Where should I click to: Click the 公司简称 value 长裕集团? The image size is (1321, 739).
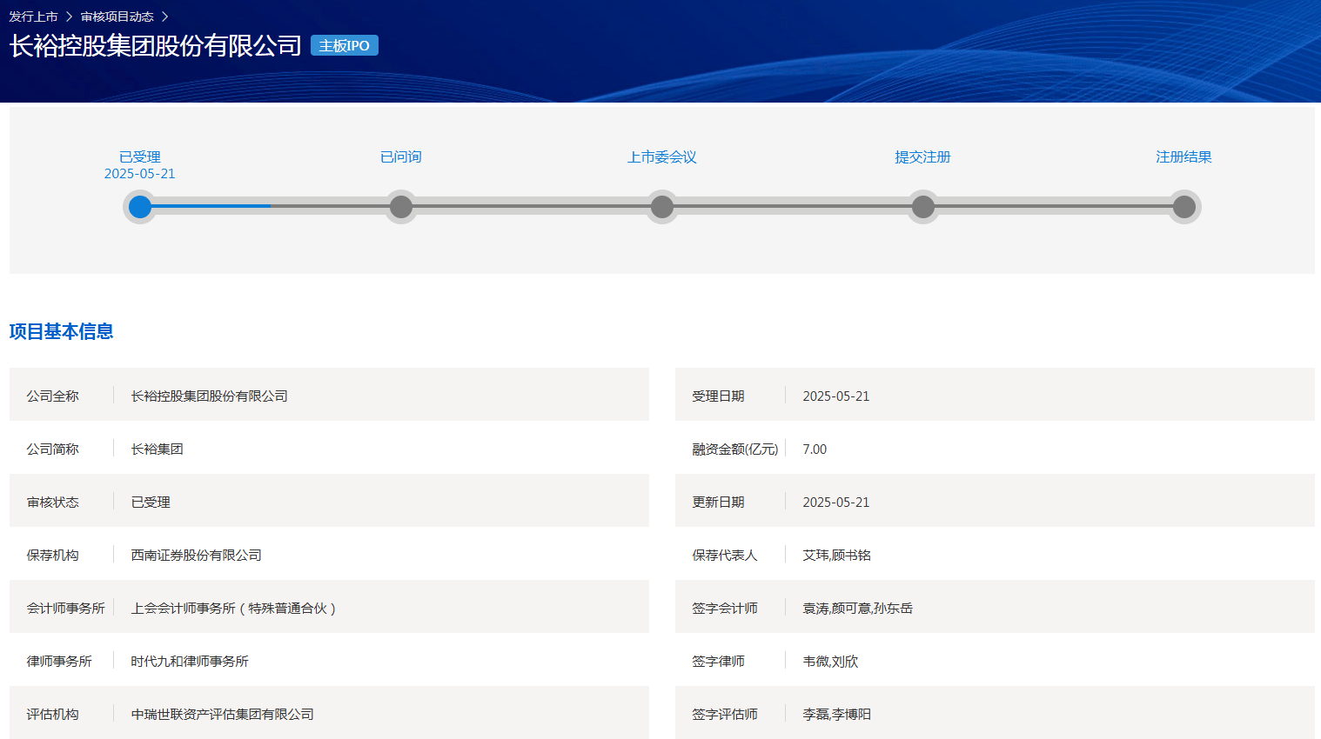pos(158,449)
